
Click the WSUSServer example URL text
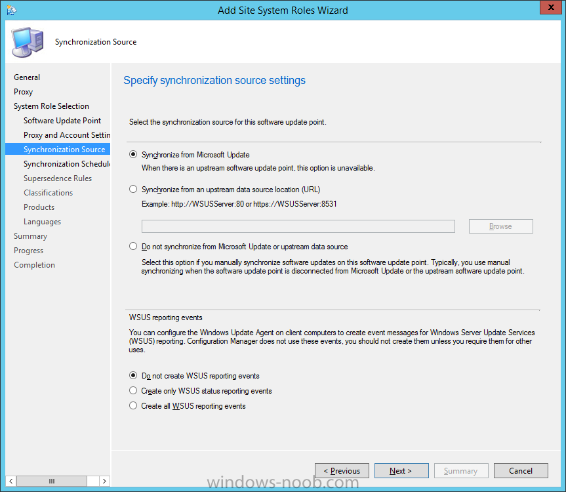click(x=239, y=204)
